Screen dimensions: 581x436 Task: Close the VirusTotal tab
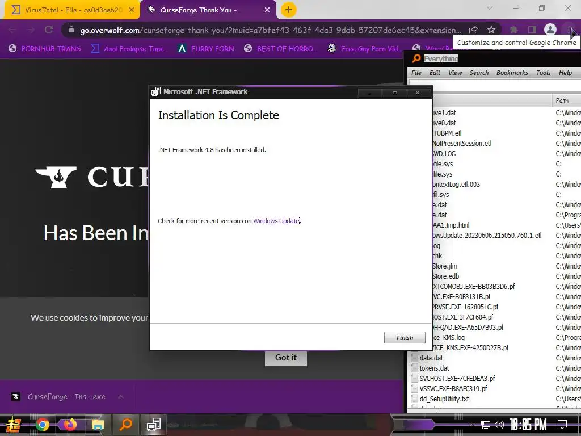coord(132,10)
